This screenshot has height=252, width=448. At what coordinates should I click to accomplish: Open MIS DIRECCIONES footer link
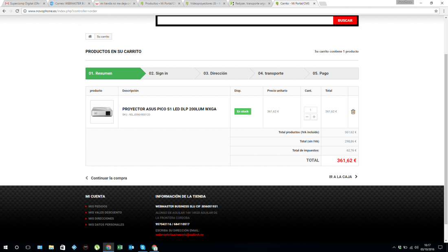101,219
